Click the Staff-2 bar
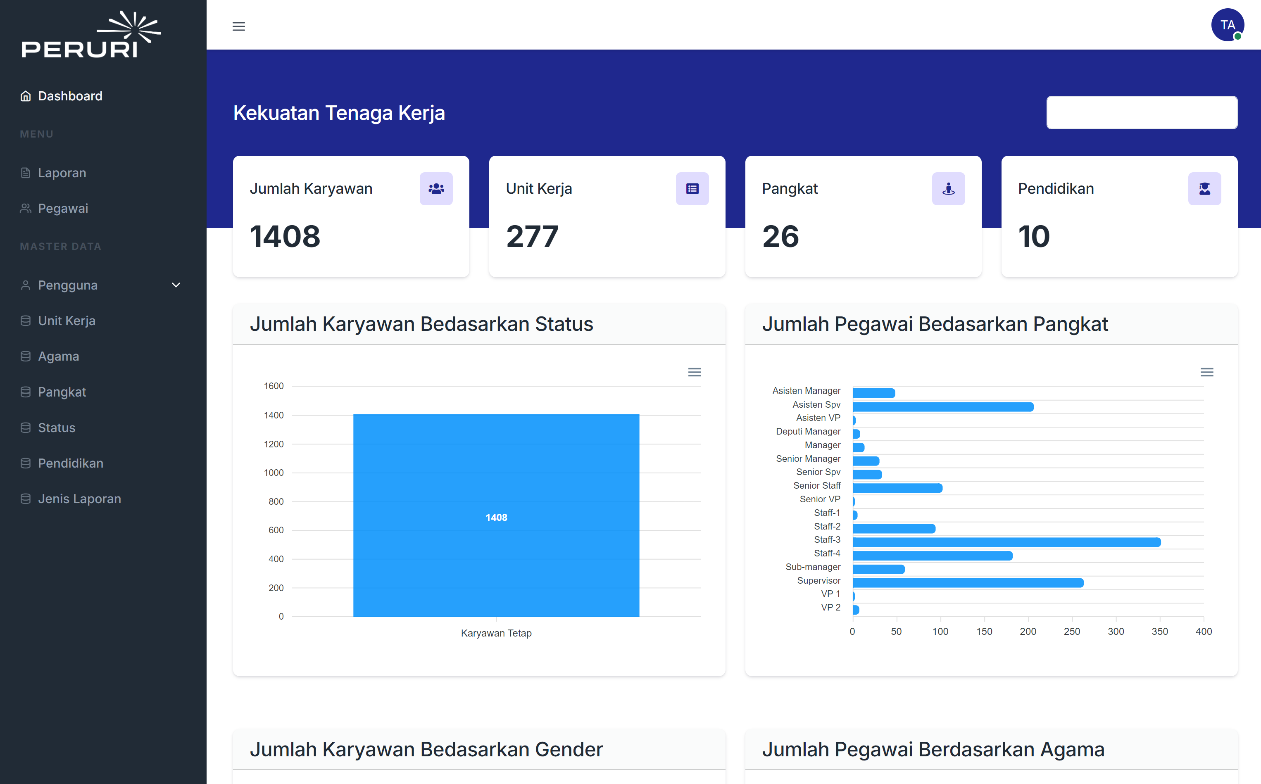 (x=894, y=528)
